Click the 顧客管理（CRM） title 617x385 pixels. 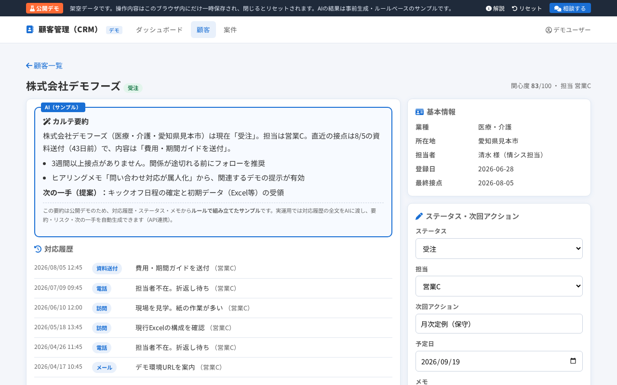pos(69,29)
